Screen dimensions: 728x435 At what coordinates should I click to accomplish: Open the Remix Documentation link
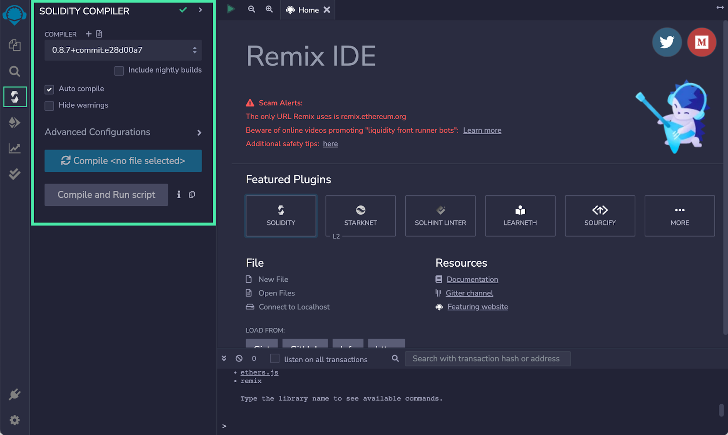click(x=472, y=279)
